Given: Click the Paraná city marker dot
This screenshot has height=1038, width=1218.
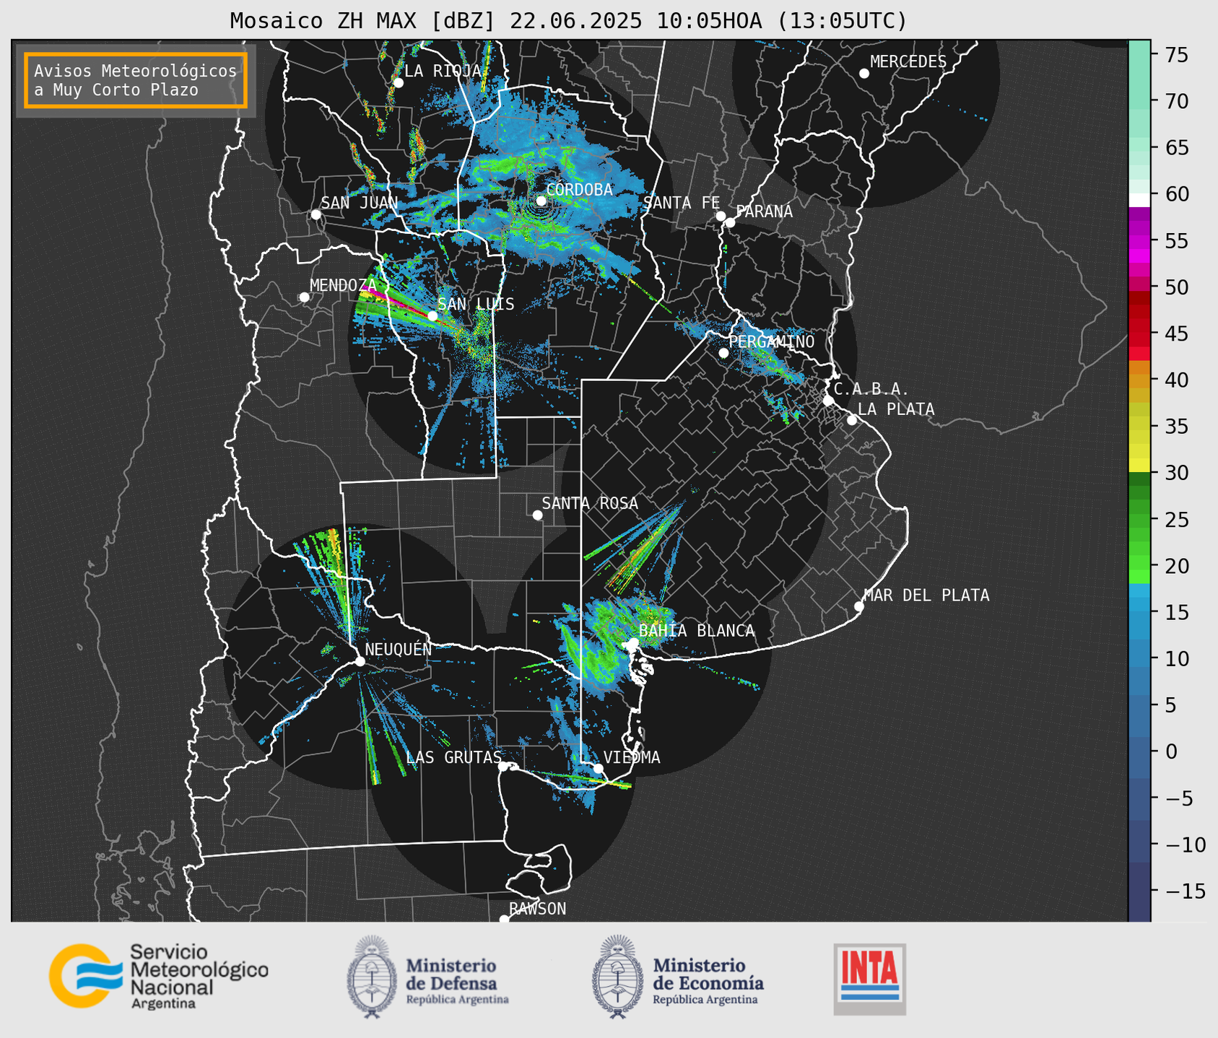Looking at the screenshot, I should point(730,222).
